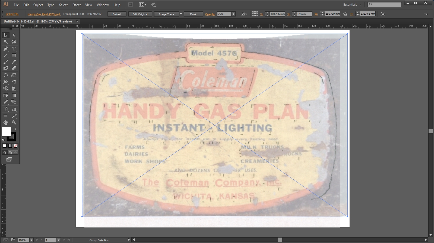434x243 pixels.
Task: Open the Linked File link
Action: coord(12,14)
